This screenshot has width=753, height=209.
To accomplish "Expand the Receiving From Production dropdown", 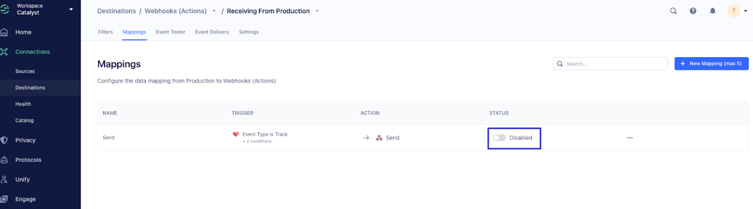I will 317,11.
